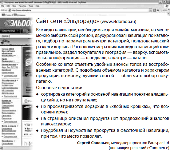170x150 pixels.
Task: Click Смотреть все under Электроника section
Action: pos(10,96)
